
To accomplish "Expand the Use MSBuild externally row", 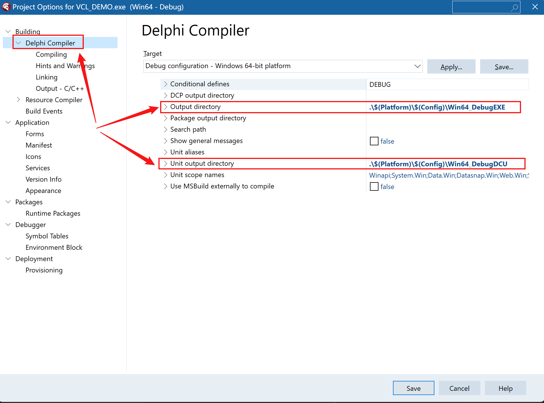I will point(166,186).
